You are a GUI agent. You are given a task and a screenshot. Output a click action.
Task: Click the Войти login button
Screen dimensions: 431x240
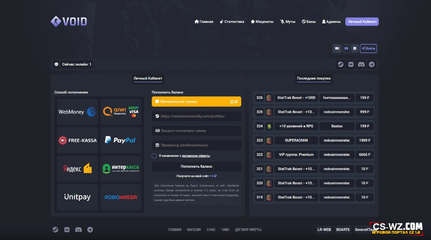click(368, 48)
